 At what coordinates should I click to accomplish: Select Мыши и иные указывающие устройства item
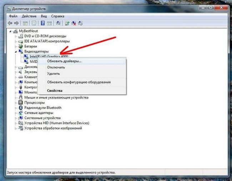pyautogui.click(x=56, y=97)
